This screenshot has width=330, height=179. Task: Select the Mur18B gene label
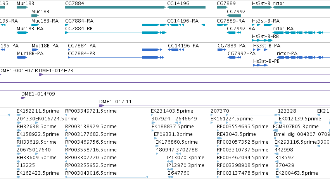point(25,3)
